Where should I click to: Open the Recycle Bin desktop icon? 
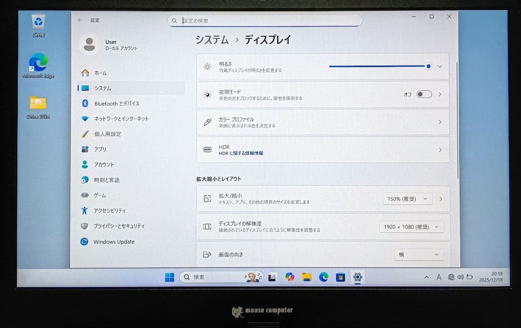[39, 26]
